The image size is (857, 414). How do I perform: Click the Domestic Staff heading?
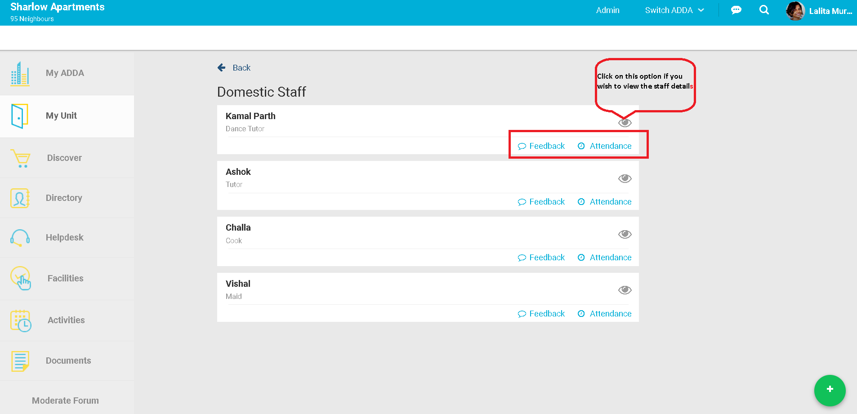point(262,92)
